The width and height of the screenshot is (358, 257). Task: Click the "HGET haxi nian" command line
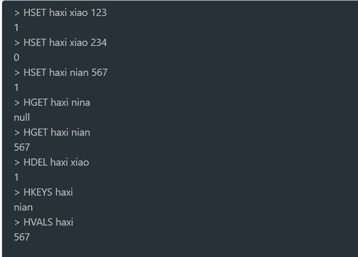tap(52, 133)
